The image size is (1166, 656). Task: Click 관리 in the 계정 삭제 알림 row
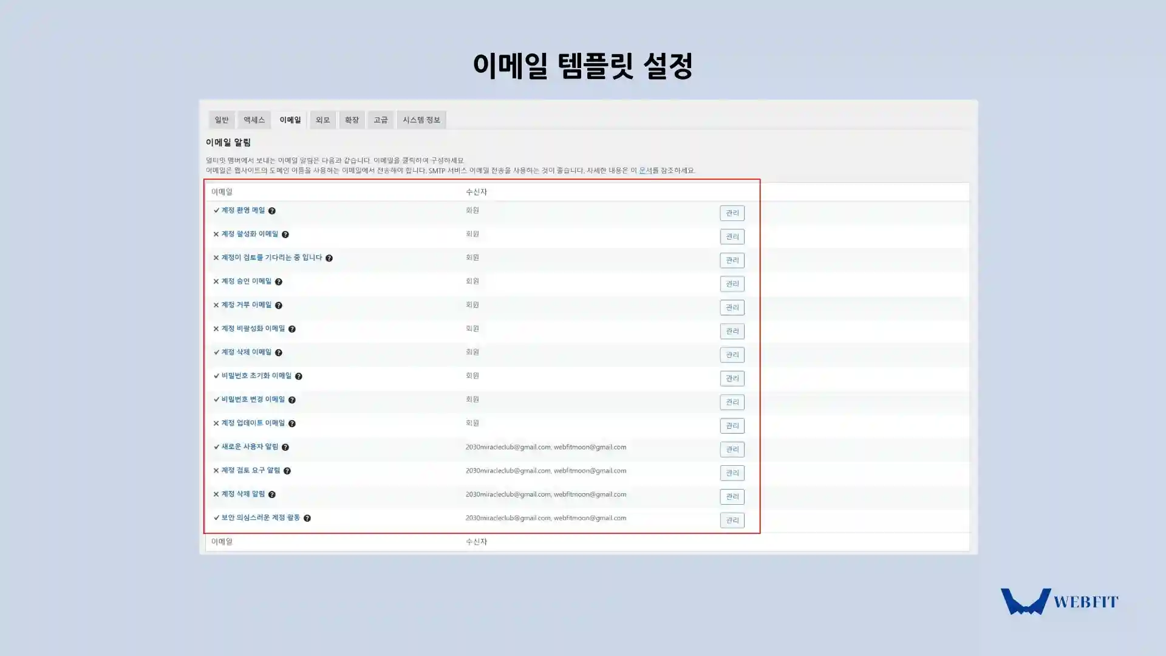click(732, 497)
